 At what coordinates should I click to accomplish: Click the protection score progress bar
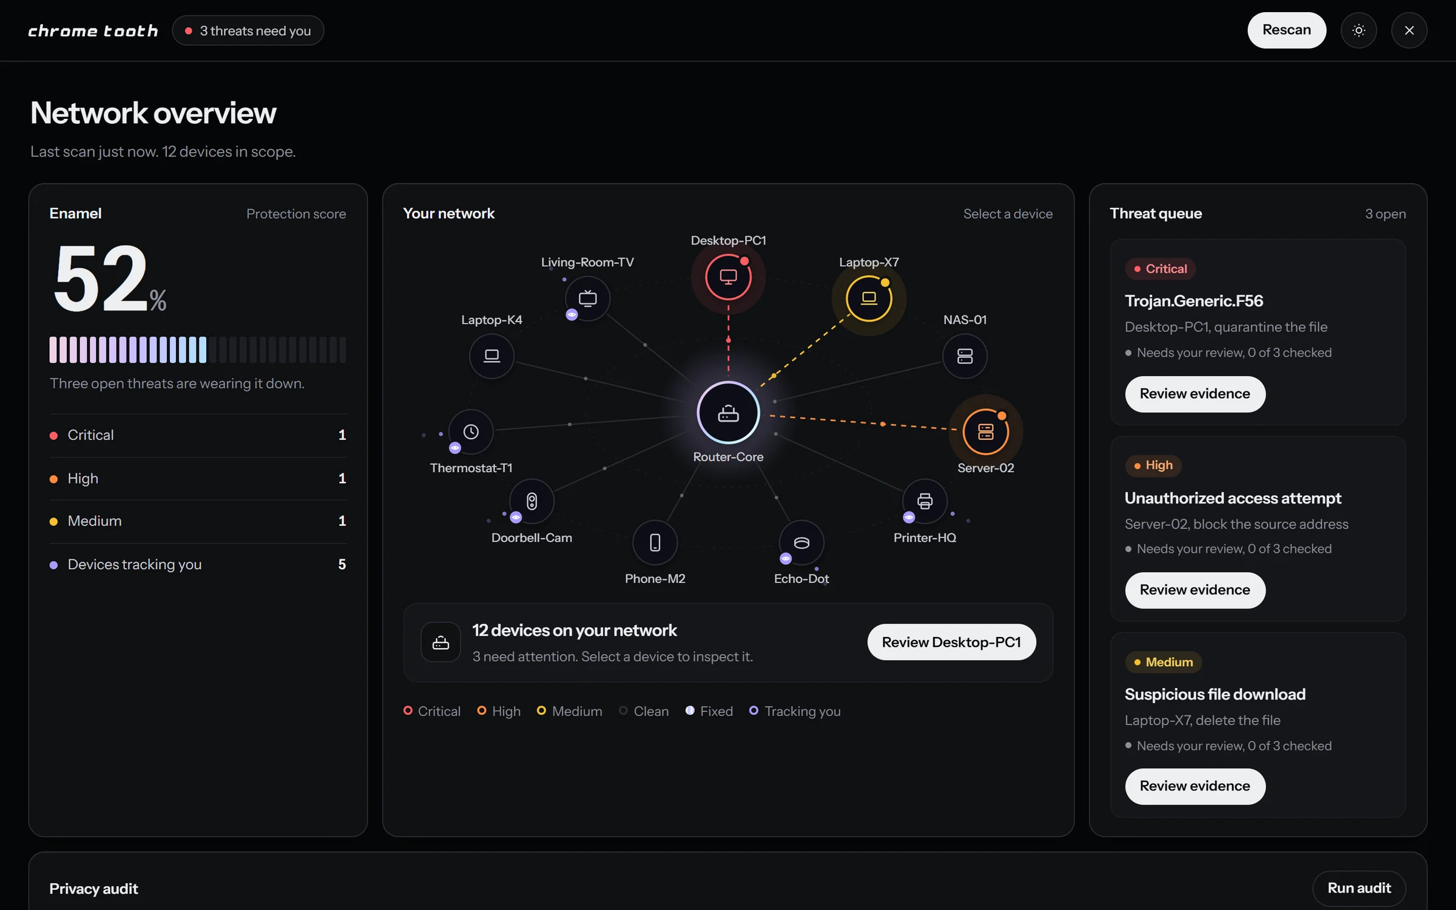(198, 350)
